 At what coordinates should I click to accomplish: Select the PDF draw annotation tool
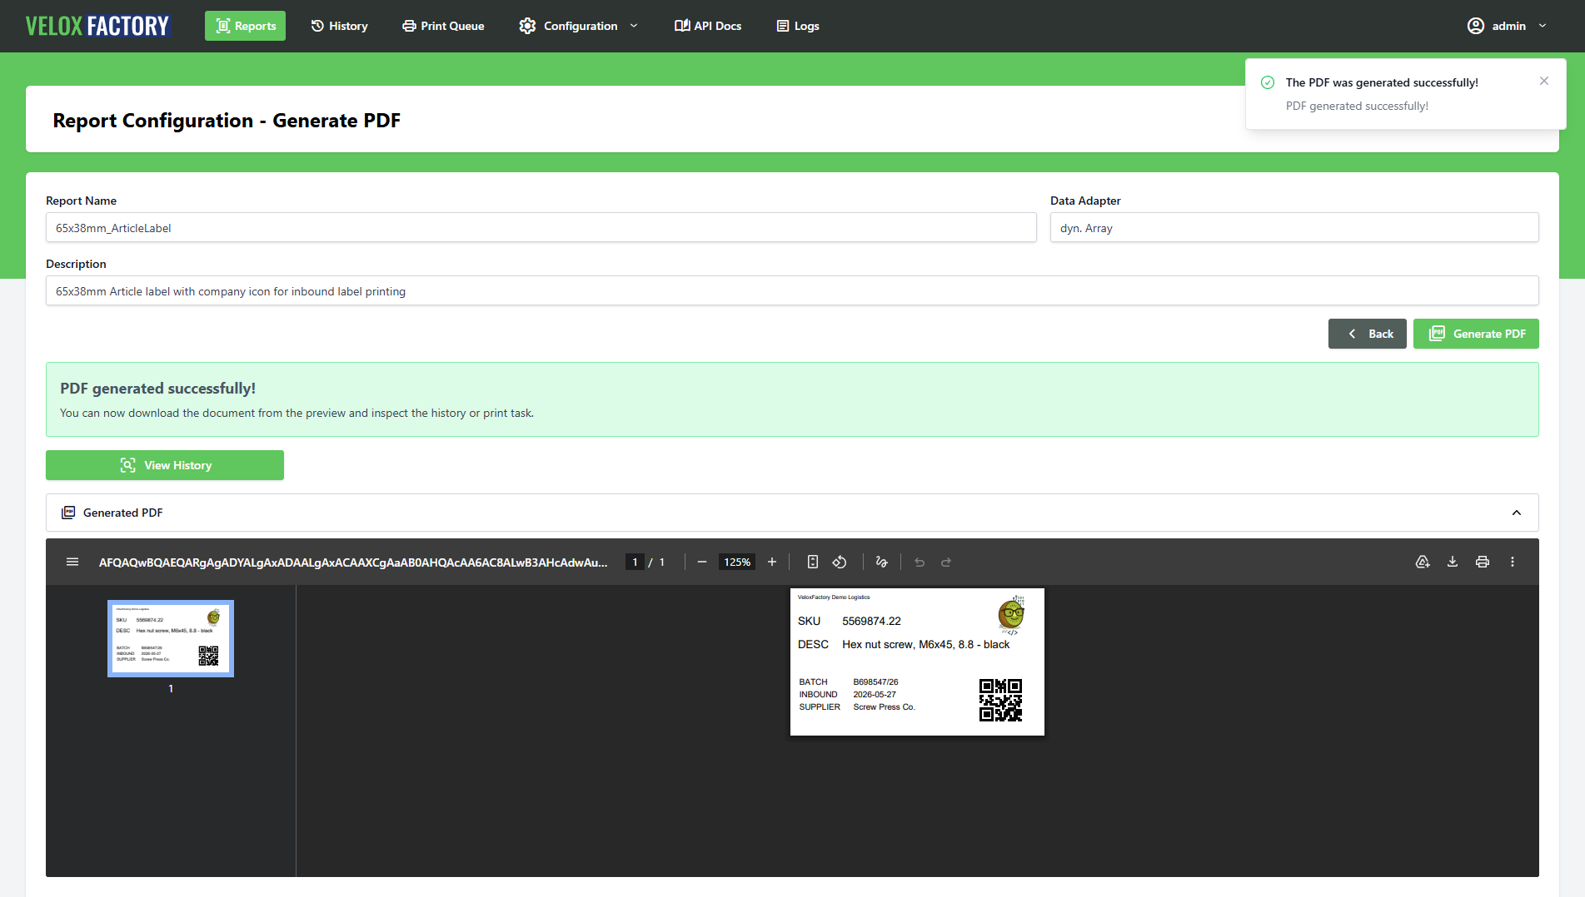tap(882, 562)
